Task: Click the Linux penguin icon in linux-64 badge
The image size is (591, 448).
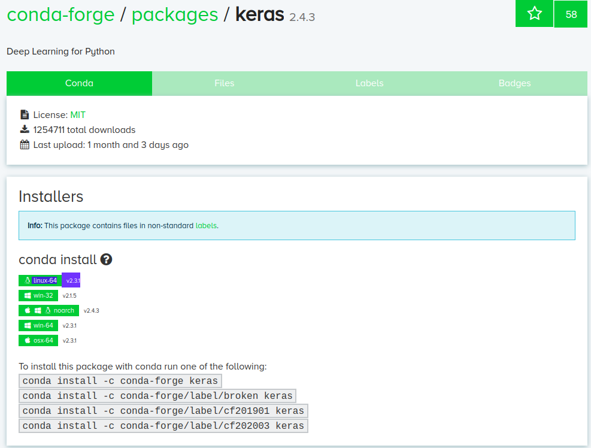Action: tap(28, 280)
